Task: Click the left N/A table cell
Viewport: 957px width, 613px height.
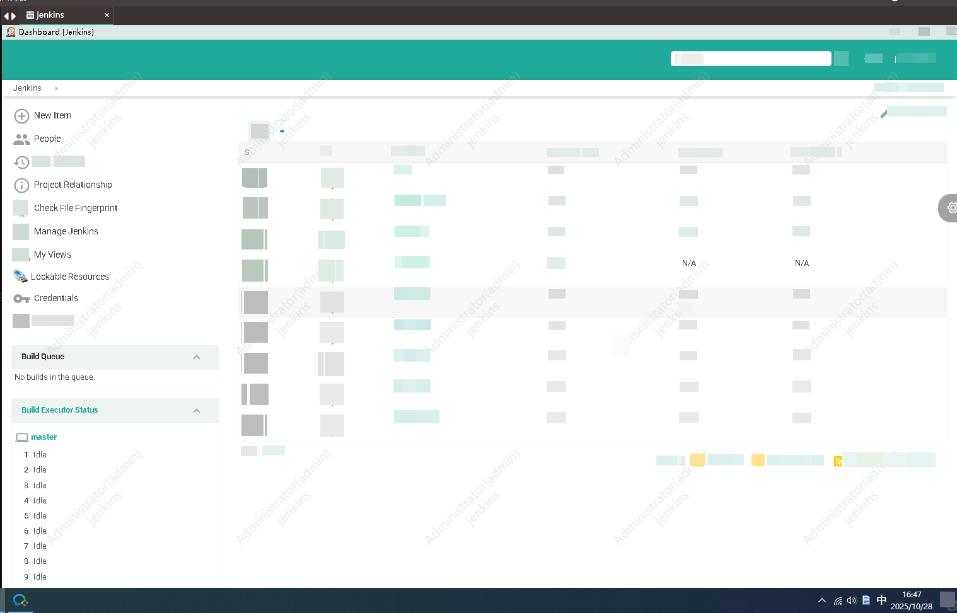Action: click(x=689, y=263)
